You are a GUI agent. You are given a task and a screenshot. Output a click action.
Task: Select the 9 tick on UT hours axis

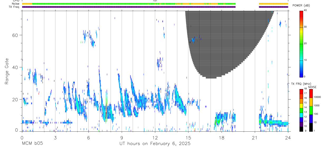tap(122, 137)
